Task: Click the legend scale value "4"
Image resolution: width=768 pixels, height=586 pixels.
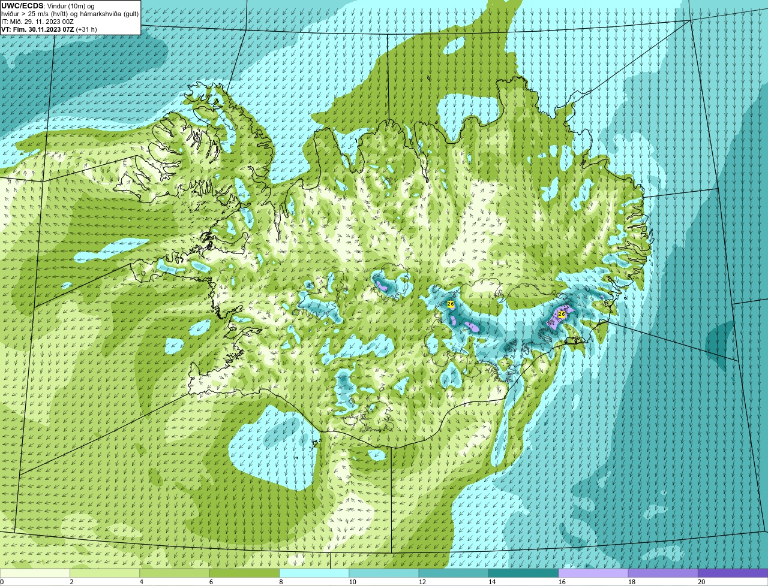Action: pos(142,582)
